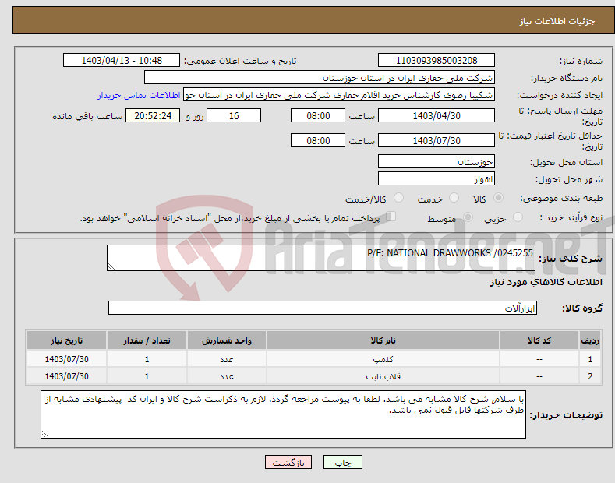This screenshot has width=615, height=483.
Task: Select the کالا radio button
Action: pyautogui.click(x=498, y=198)
